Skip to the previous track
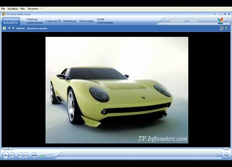232x167 pixels. tap(20, 155)
